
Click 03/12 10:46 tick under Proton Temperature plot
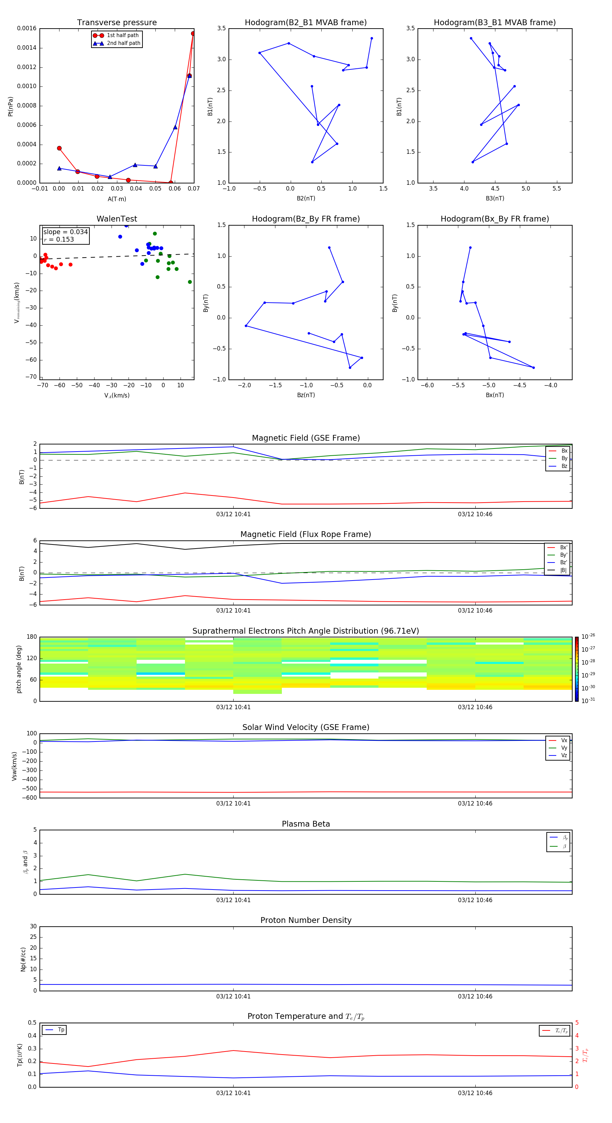click(x=475, y=1093)
